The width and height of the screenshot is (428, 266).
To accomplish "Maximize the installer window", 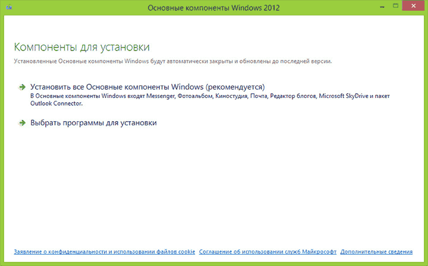I will pyautogui.click(x=395, y=6).
